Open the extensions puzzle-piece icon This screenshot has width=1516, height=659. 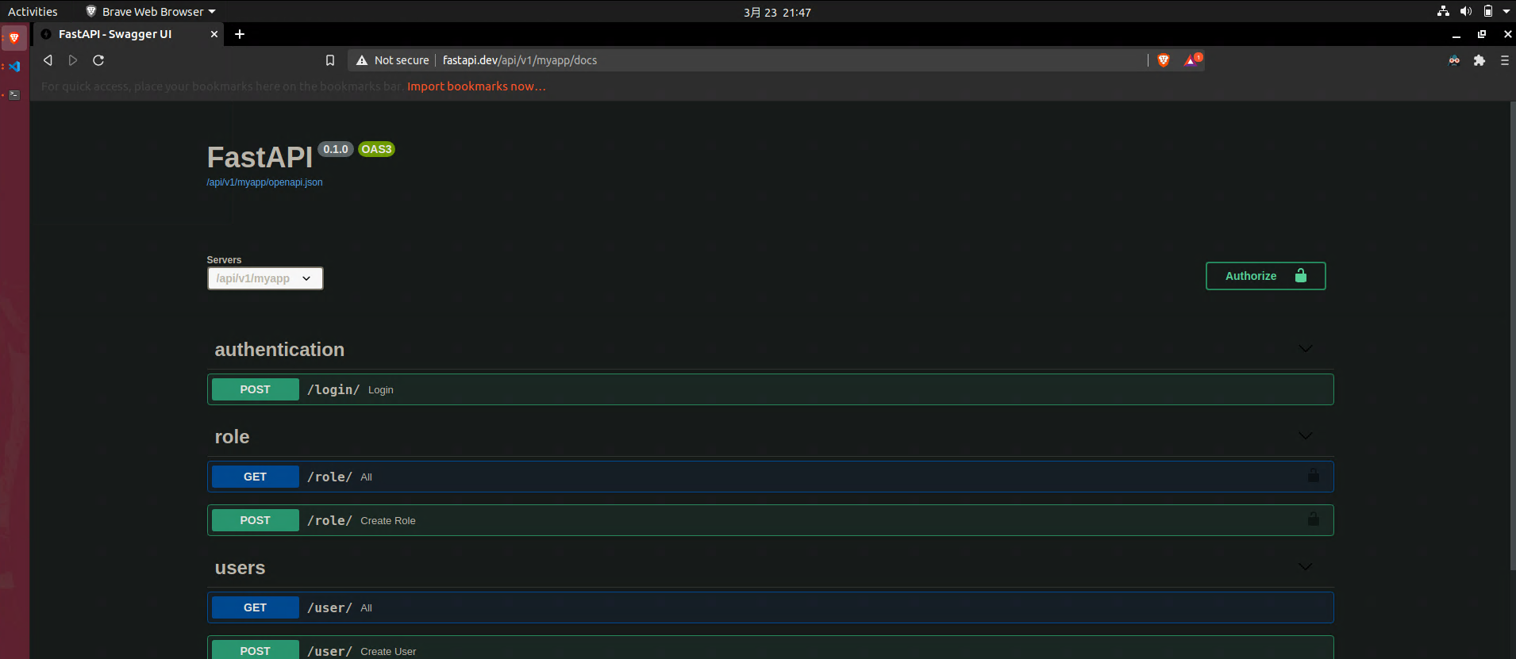[1479, 60]
